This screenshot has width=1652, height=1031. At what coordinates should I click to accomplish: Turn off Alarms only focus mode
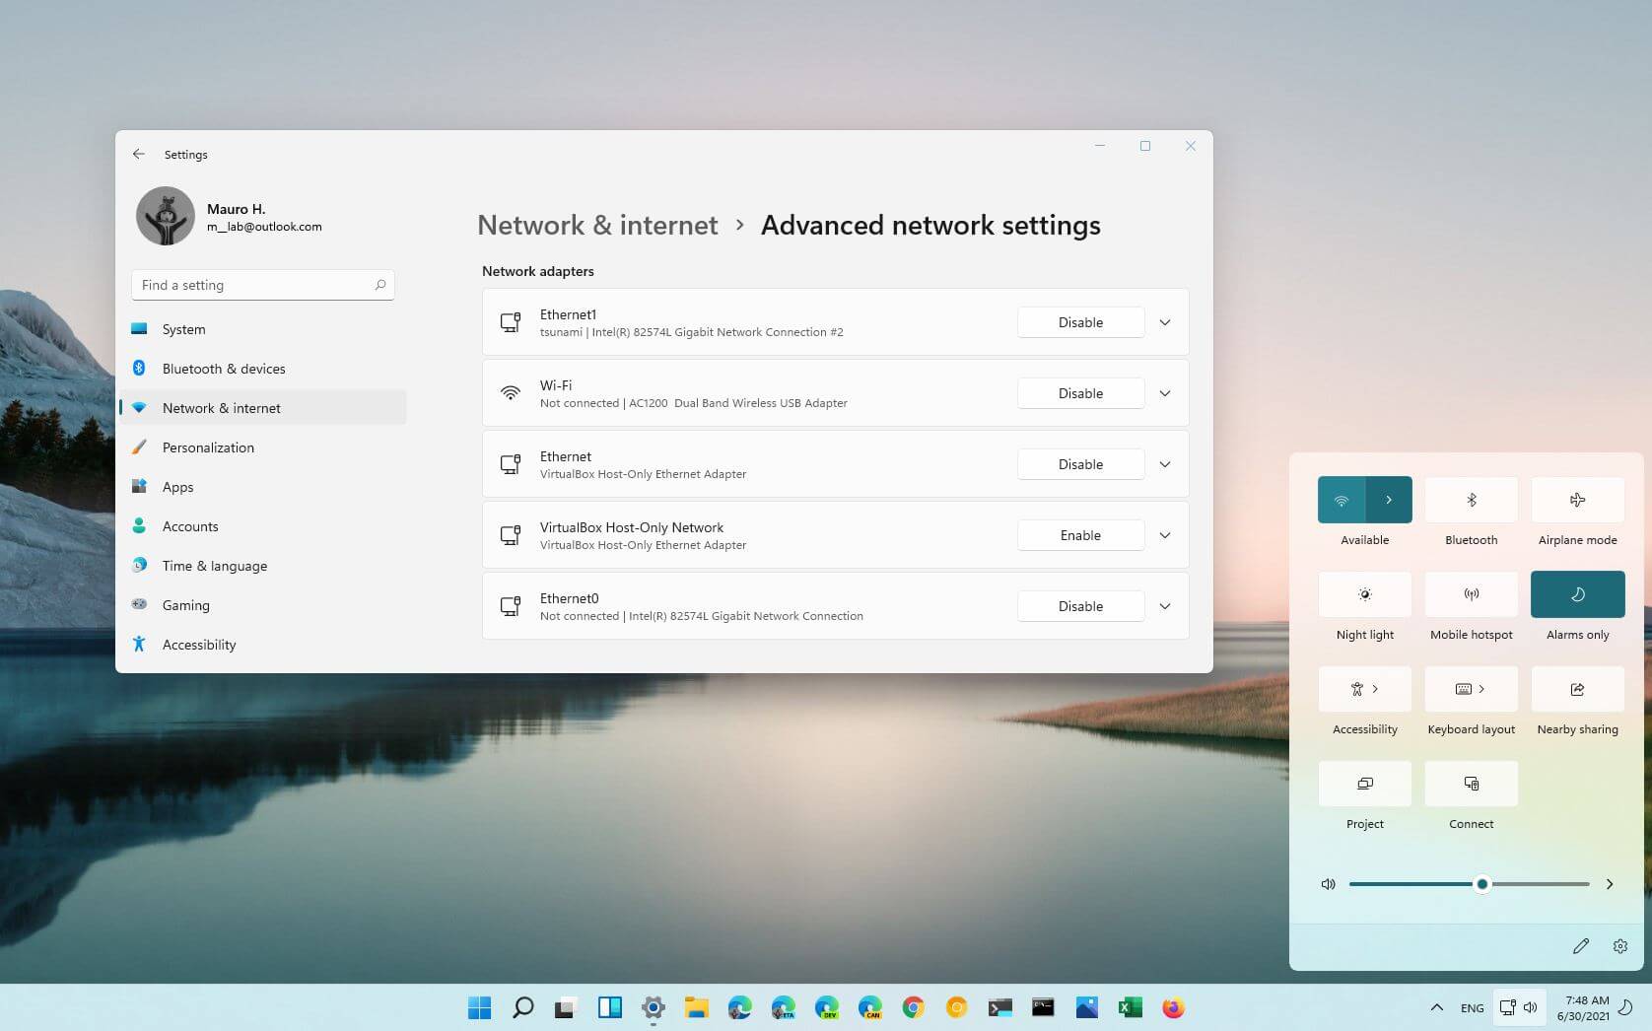(x=1577, y=593)
